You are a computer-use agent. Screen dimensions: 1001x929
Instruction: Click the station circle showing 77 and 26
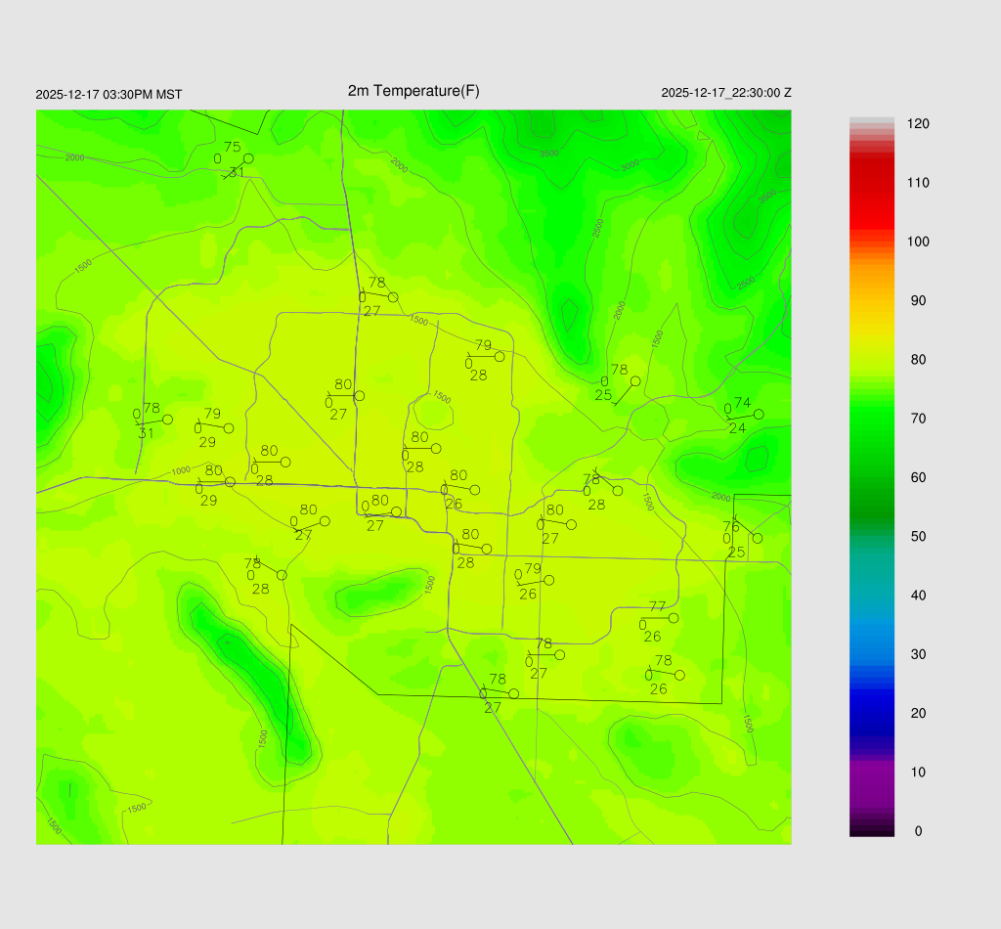[674, 618]
